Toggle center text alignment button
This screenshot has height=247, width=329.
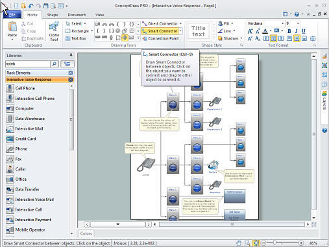(x=273, y=39)
